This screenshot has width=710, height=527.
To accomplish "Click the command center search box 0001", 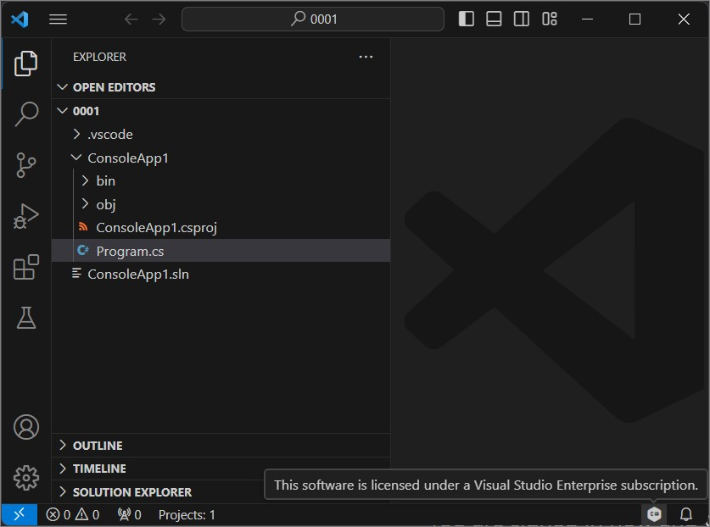I will pos(313,19).
